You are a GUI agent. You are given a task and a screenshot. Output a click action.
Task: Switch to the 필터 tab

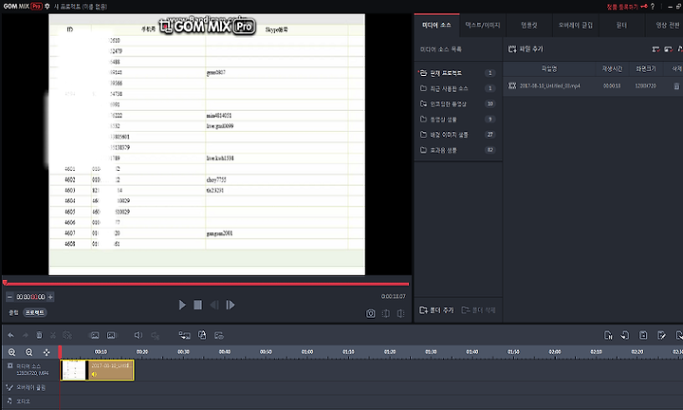tap(621, 26)
